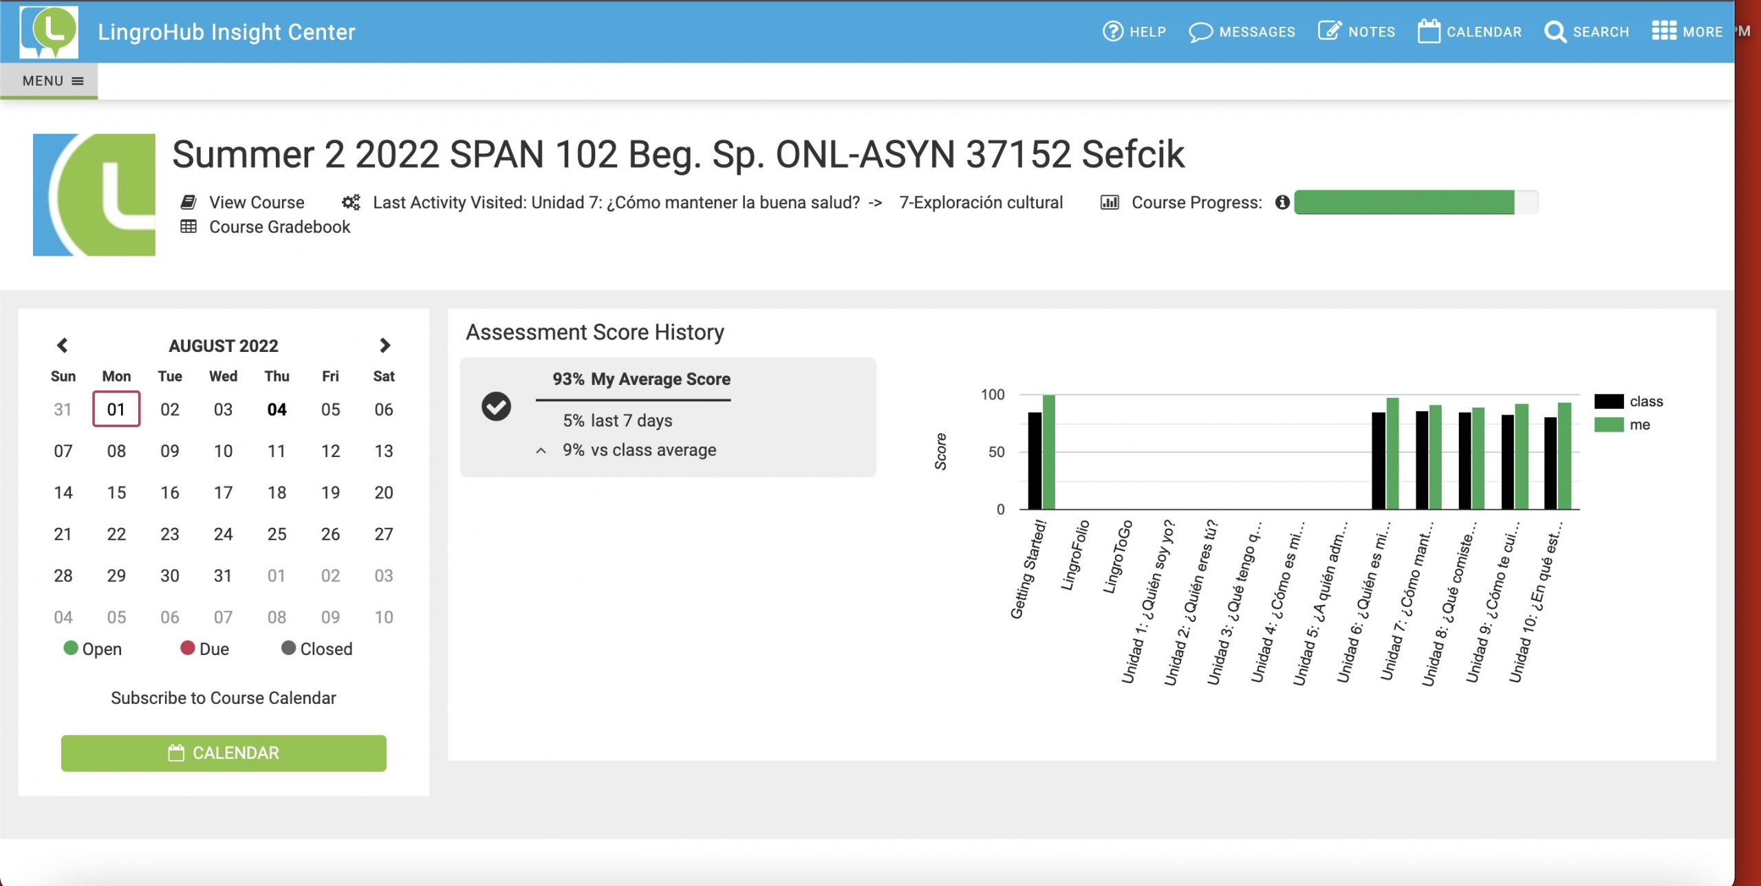The image size is (1761, 886).
Task: Open the View Course link
Action: pyautogui.click(x=257, y=202)
